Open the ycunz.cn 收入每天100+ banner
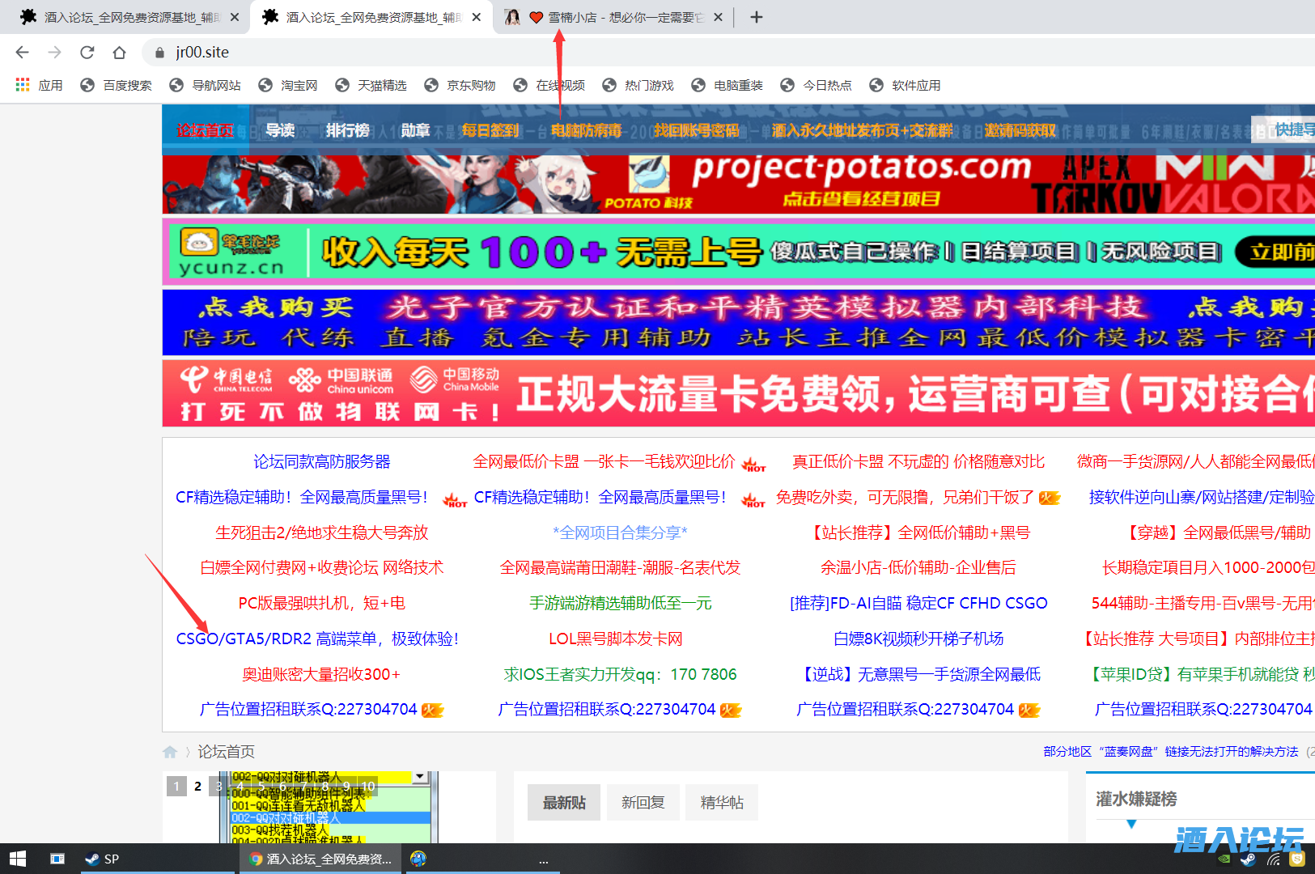Viewport: 1315px width, 874px height. tap(738, 252)
